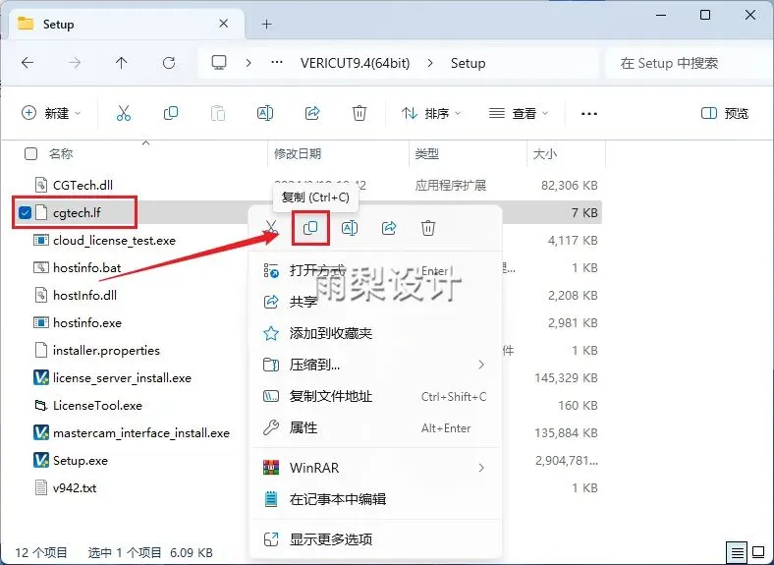Click the hostinfo.bat file icon
Screen dimensions: 774x565
point(41,267)
